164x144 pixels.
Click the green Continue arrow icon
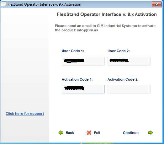point(151,133)
